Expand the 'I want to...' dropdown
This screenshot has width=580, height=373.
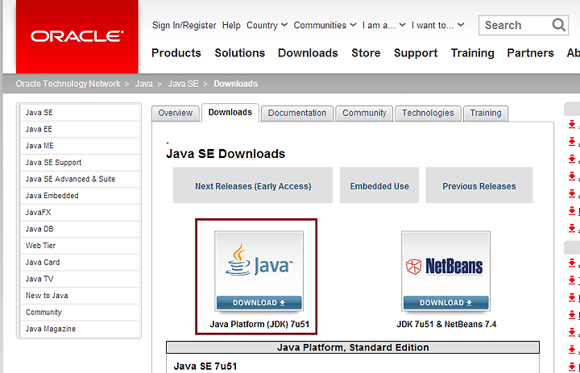437,25
